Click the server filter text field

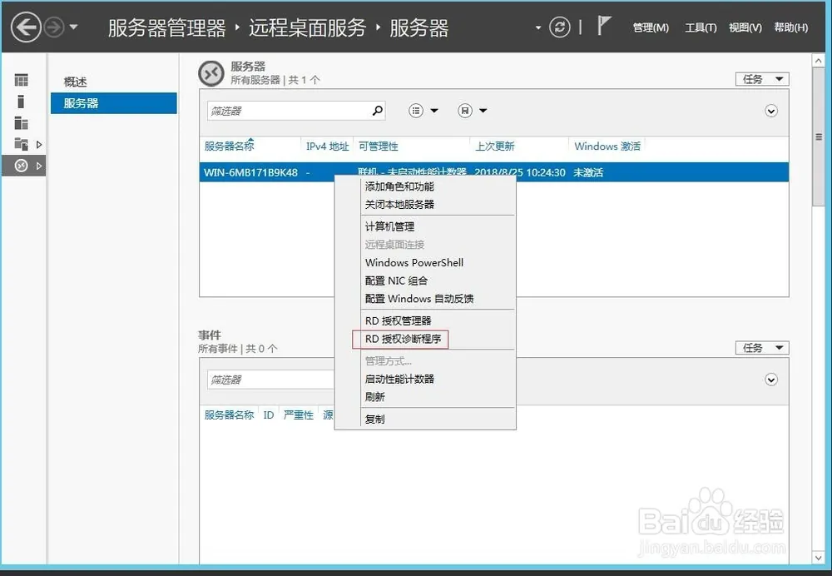pyautogui.click(x=287, y=111)
